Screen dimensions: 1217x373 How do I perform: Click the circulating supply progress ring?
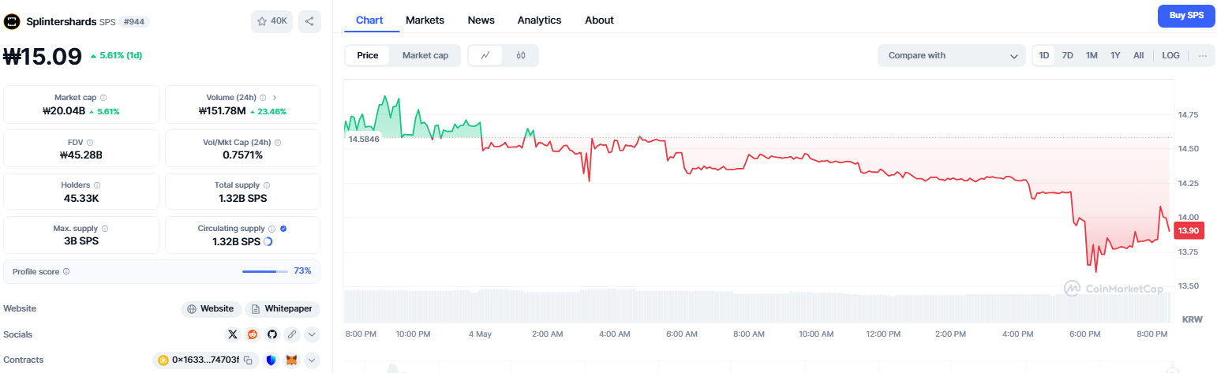click(268, 241)
